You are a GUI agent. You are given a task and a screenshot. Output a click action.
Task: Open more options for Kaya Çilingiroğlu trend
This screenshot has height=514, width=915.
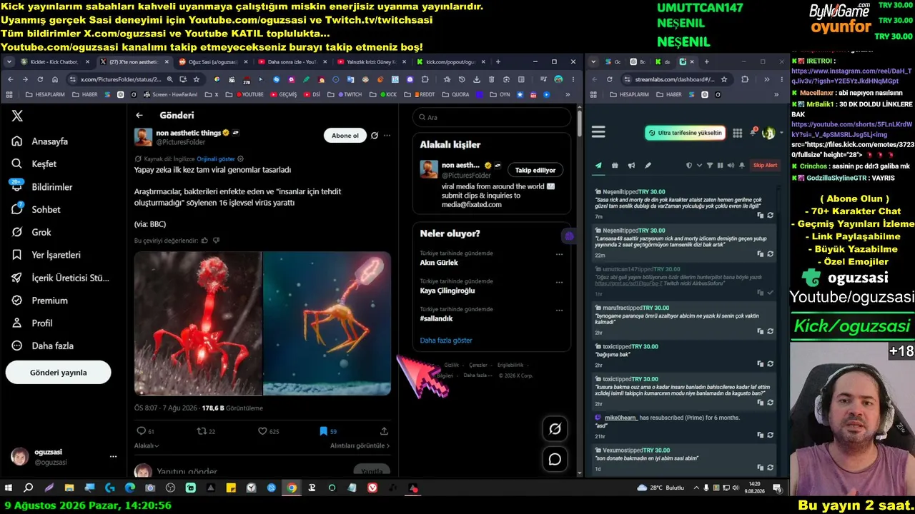click(559, 282)
